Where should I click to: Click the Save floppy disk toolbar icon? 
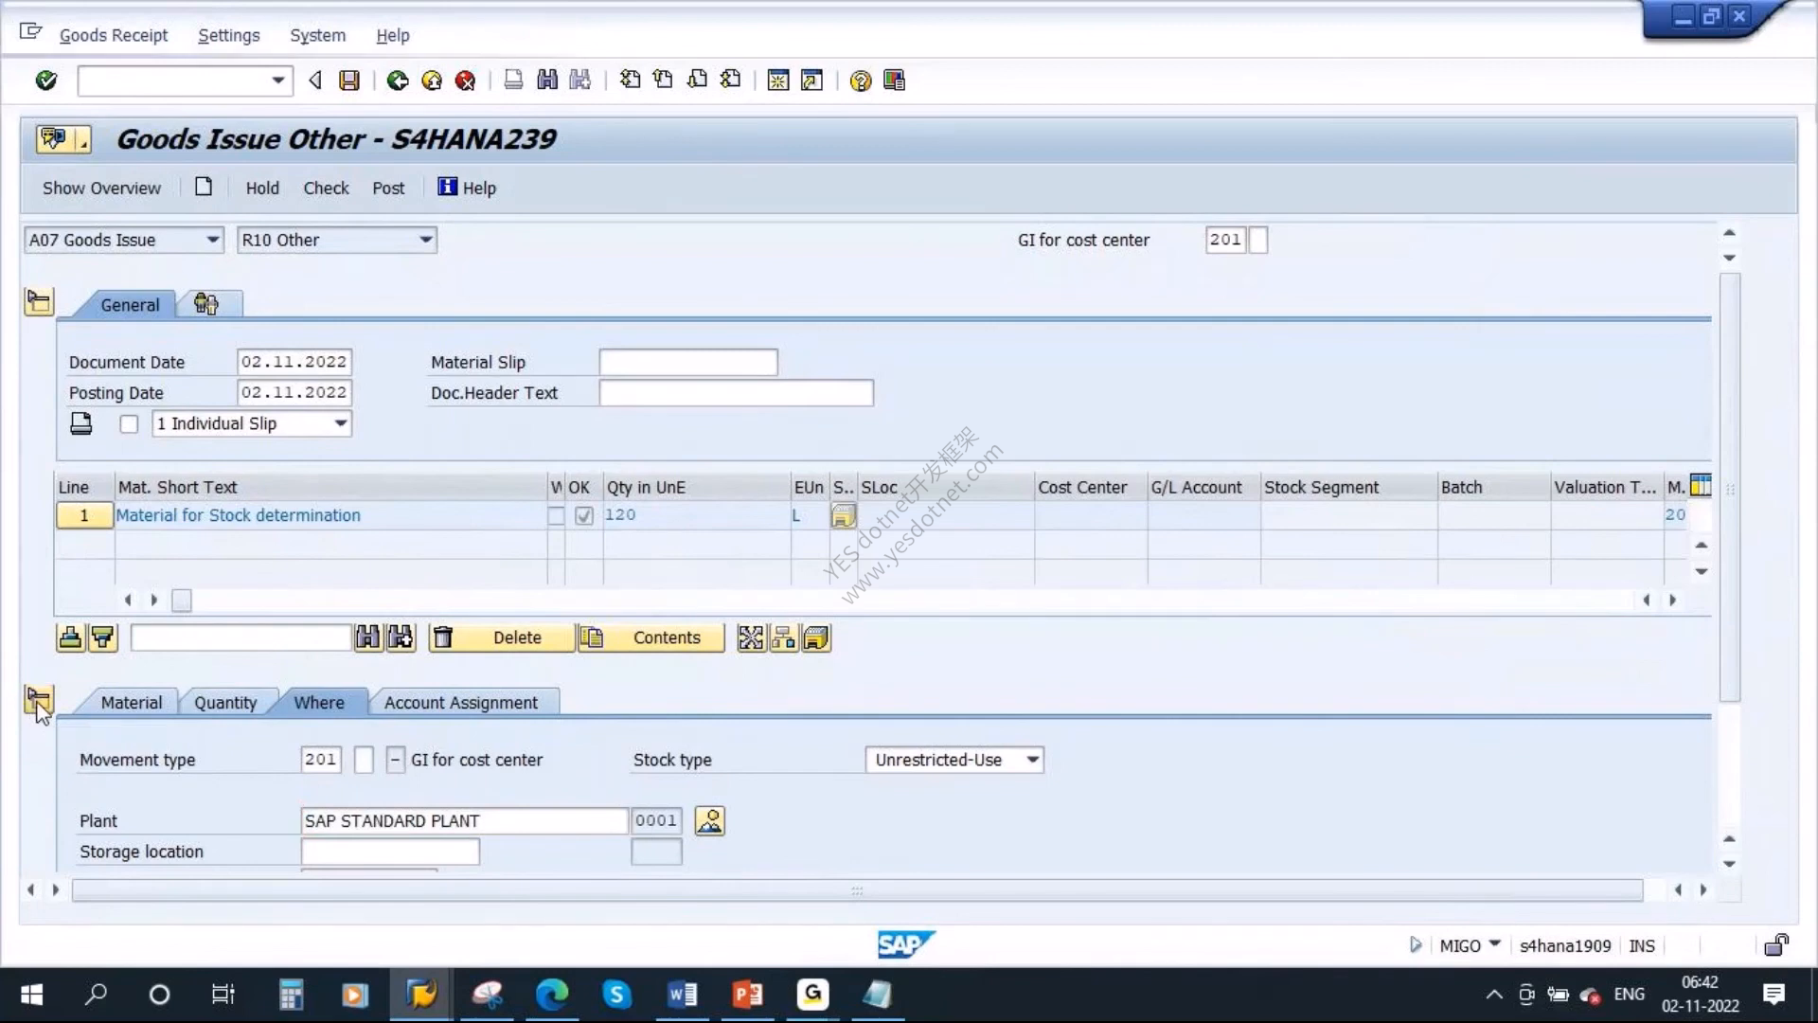point(349,81)
